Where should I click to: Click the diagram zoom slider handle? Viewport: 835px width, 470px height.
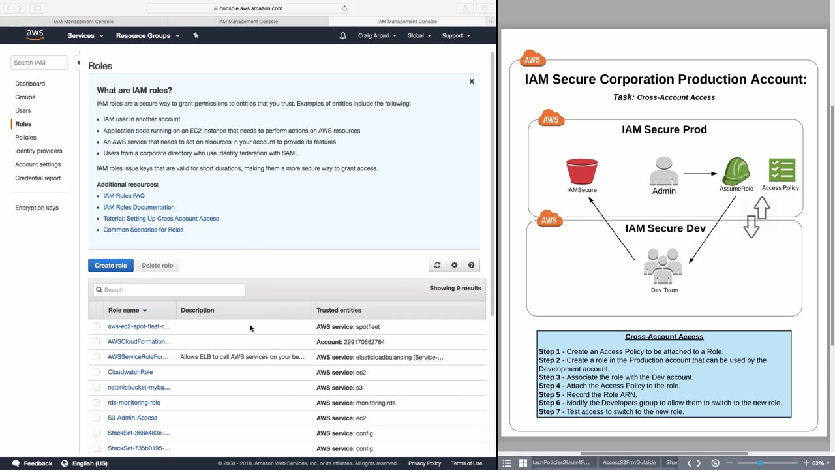click(760, 463)
